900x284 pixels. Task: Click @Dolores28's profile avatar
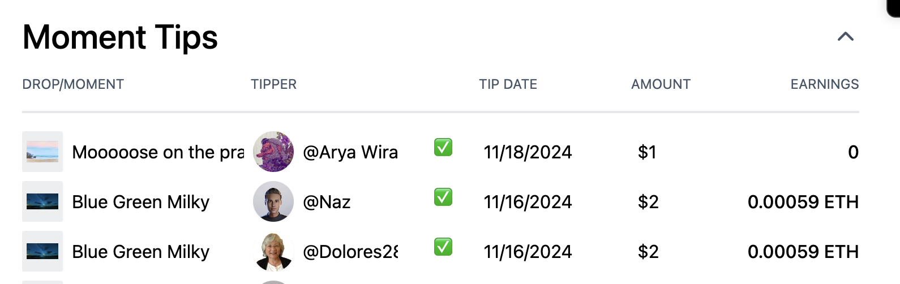tap(273, 251)
